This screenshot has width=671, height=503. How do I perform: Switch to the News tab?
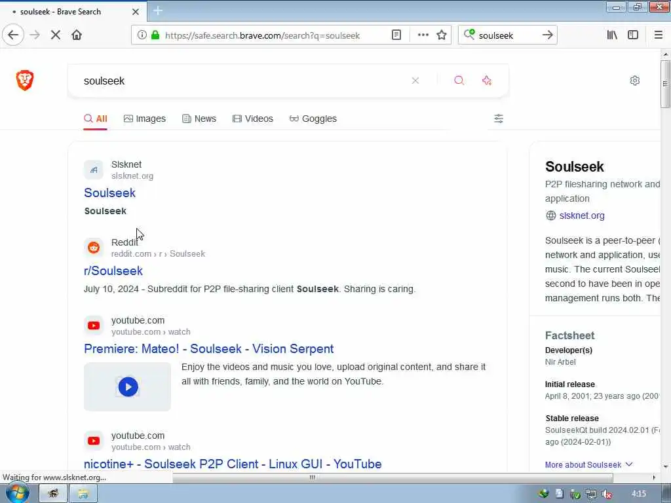click(x=199, y=119)
